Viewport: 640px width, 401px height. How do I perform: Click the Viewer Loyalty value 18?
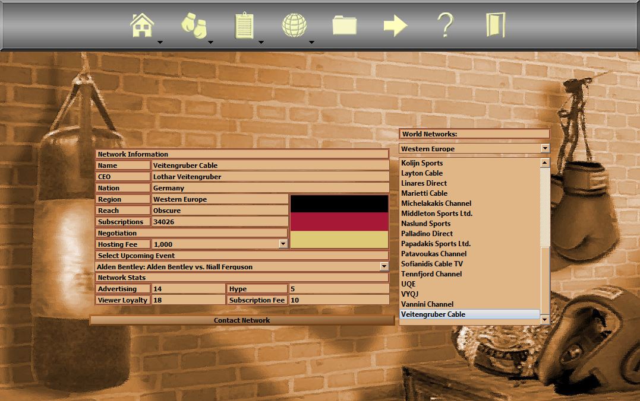coord(188,300)
